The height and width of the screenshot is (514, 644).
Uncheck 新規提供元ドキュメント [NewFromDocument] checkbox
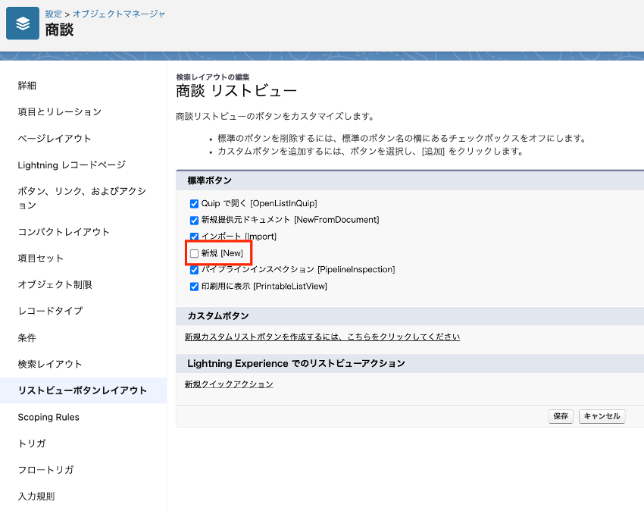pos(194,221)
